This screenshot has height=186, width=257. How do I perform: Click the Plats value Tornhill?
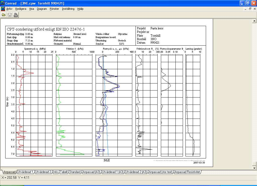click(x=155, y=36)
